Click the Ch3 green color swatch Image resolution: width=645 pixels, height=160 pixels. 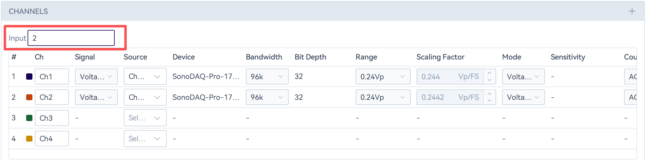click(x=29, y=118)
